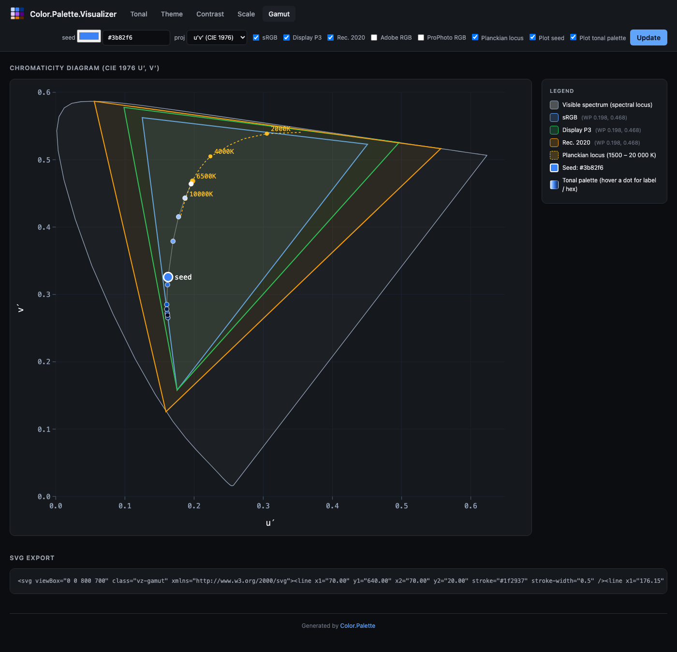Click the seed hex value input field
The image size is (677, 652).
click(x=136, y=38)
